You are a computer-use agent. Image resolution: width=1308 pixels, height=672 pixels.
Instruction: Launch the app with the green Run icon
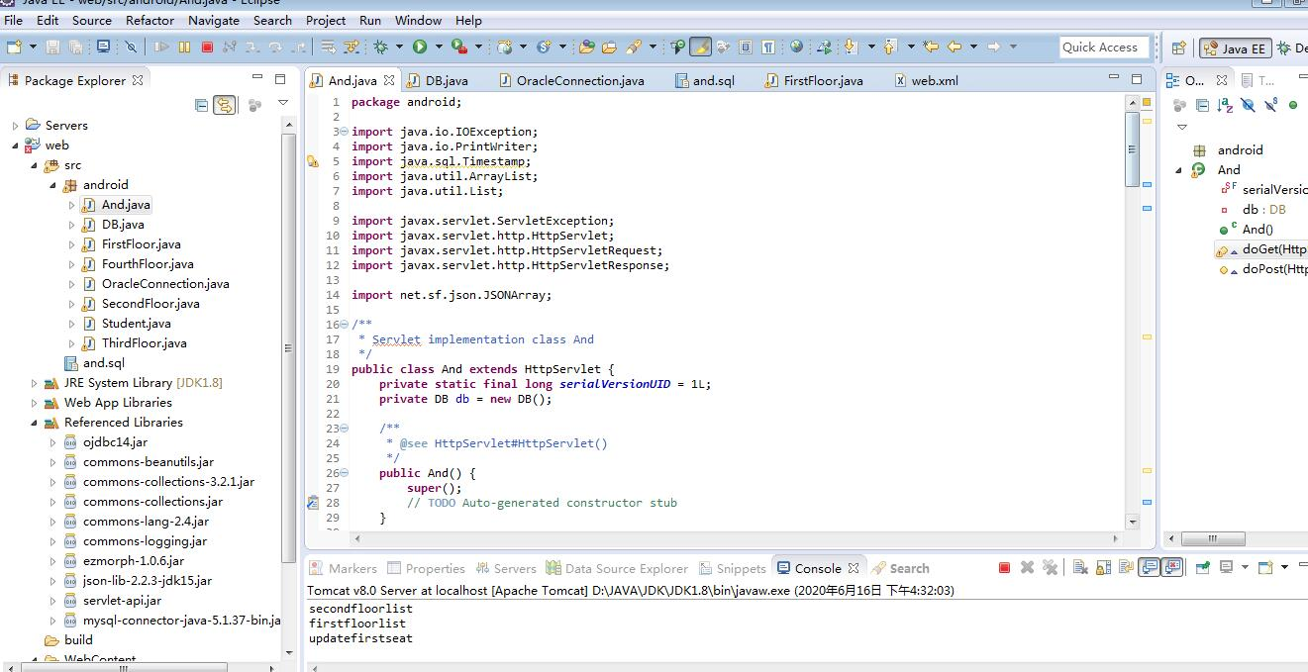420,47
